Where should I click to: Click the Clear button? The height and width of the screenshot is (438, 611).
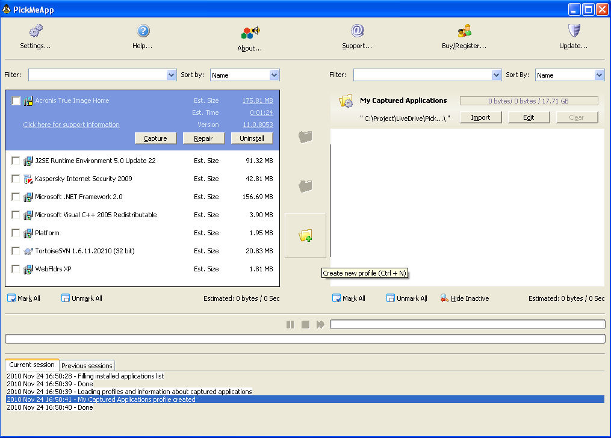577,117
